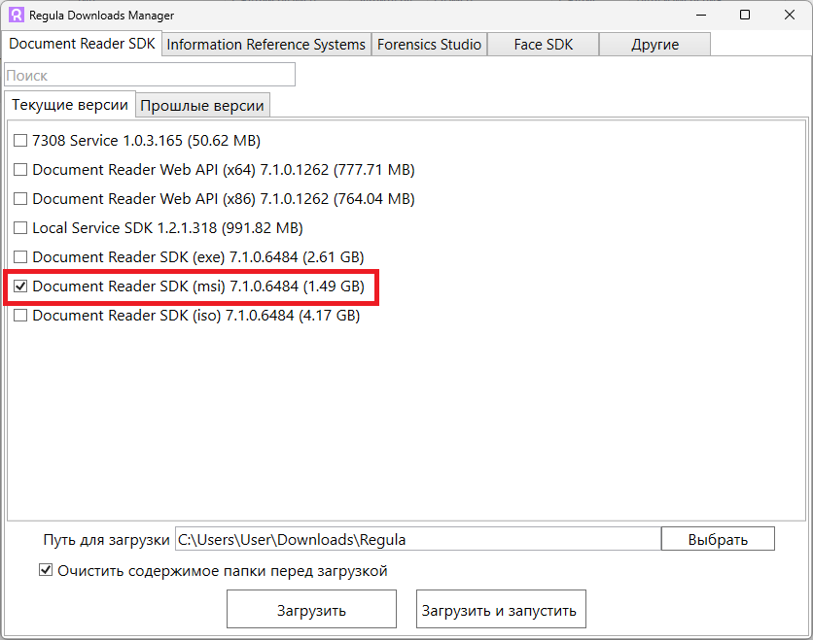Open the Forensics Studio tab

click(x=429, y=44)
